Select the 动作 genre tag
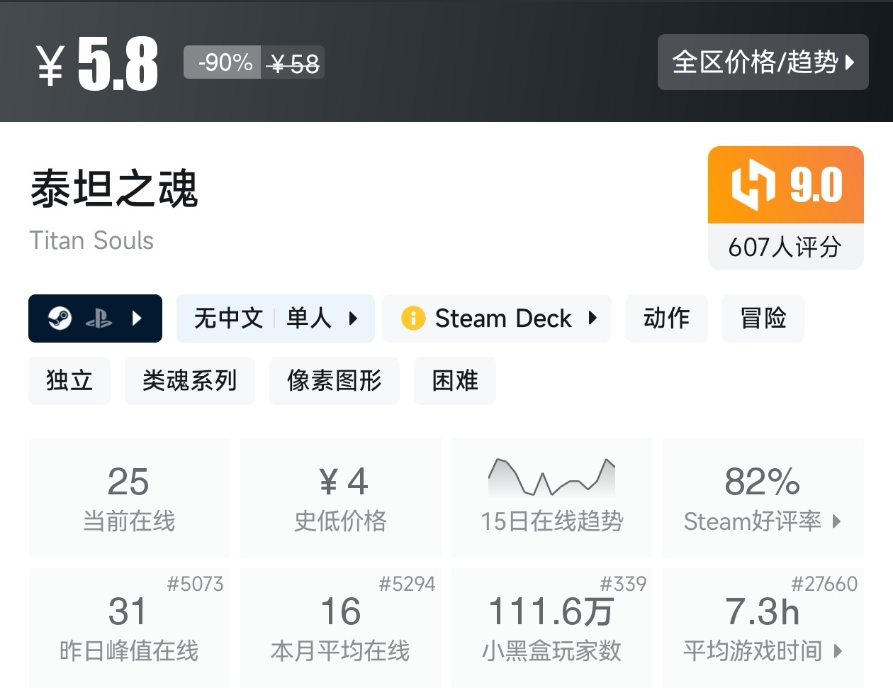893x693 pixels. coord(666,318)
